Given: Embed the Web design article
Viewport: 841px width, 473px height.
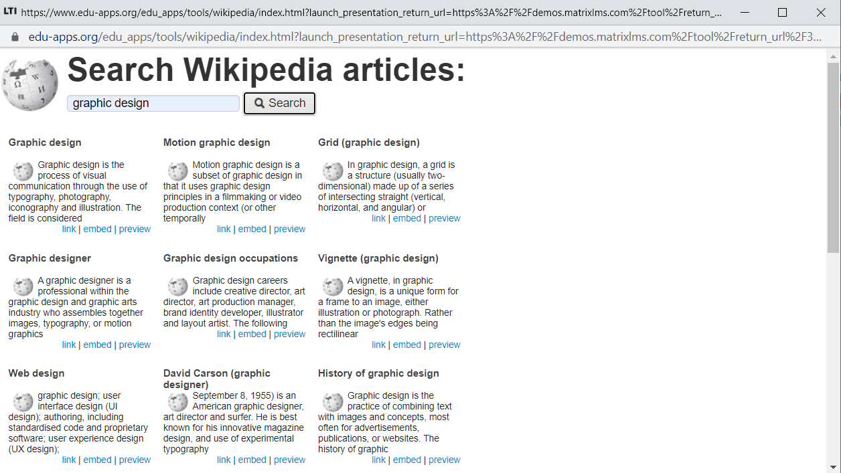Looking at the screenshot, I should (97, 460).
